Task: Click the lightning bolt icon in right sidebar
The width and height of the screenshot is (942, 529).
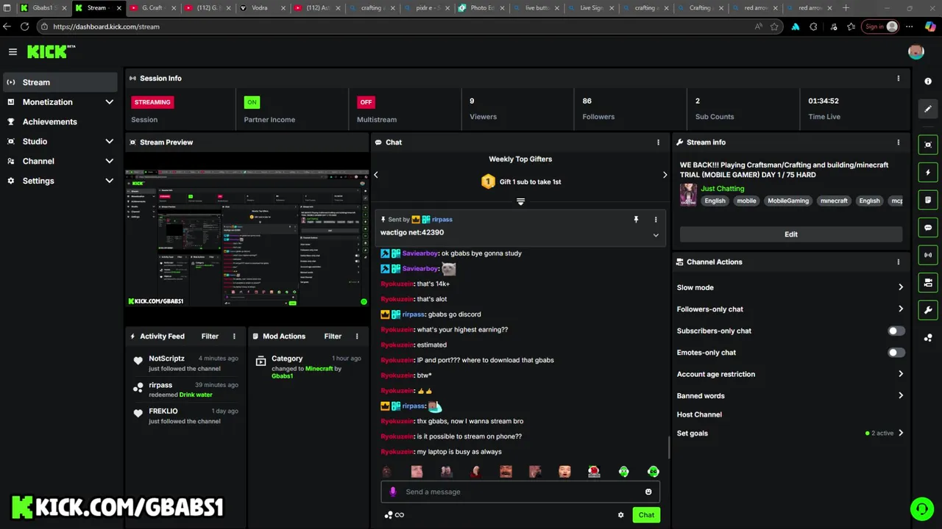Action: pyautogui.click(x=928, y=173)
